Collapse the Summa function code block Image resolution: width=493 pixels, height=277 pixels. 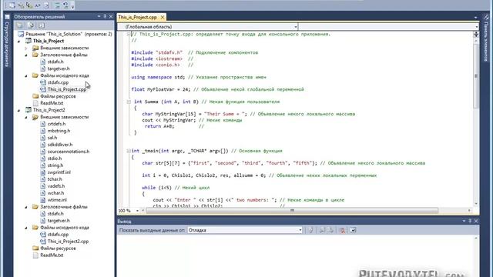point(129,102)
